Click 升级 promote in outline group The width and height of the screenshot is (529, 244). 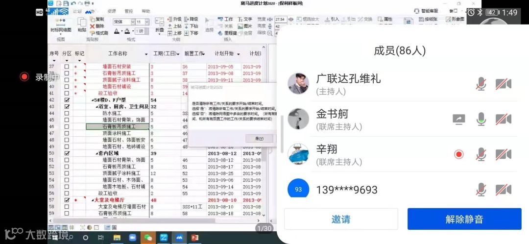coord(174,19)
